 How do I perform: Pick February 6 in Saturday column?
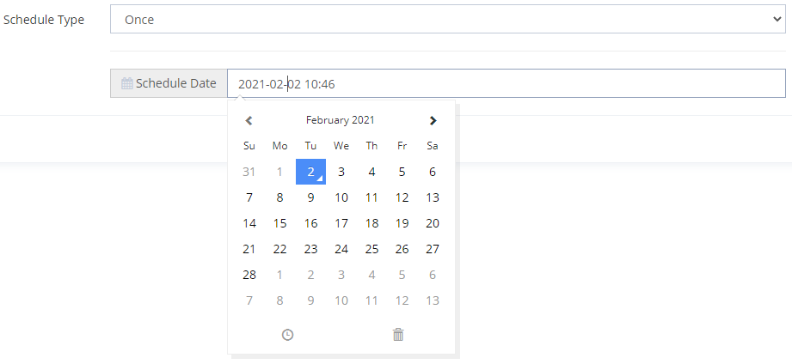click(433, 172)
